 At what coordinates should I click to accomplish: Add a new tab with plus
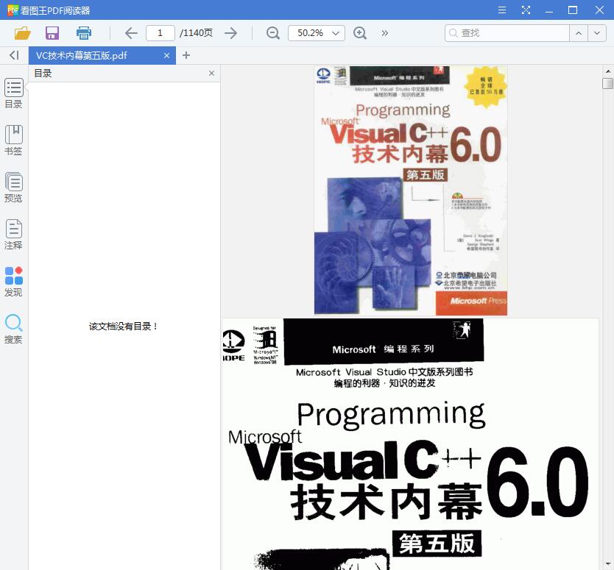pos(186,56)
